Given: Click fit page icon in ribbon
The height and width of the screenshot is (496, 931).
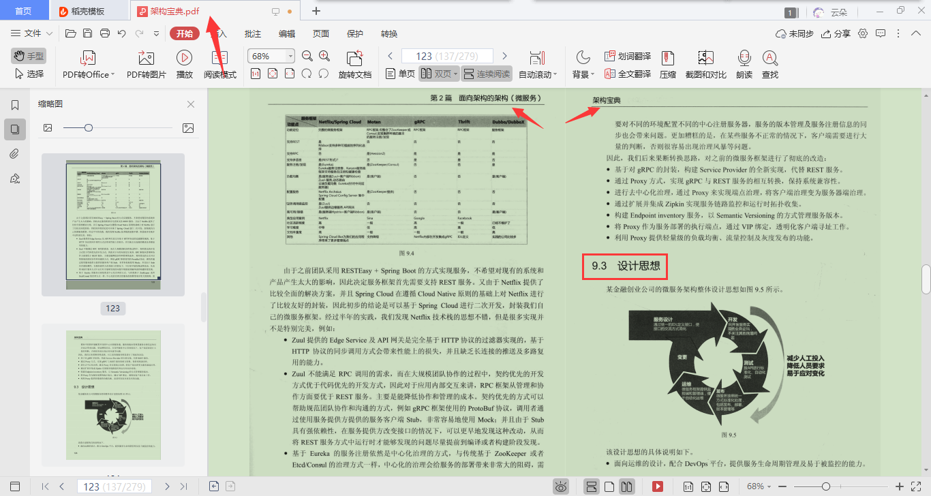Looking at the screenshot, I should 273,74.
